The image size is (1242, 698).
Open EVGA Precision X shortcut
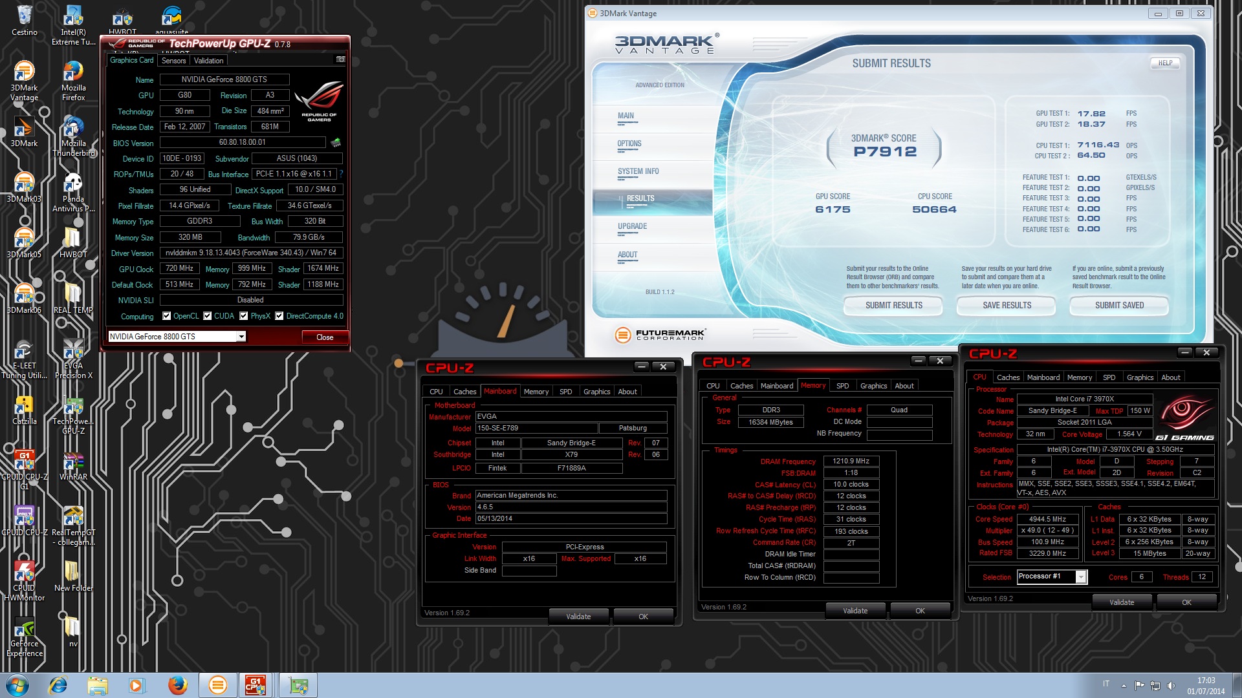click(x=73, y=359)
